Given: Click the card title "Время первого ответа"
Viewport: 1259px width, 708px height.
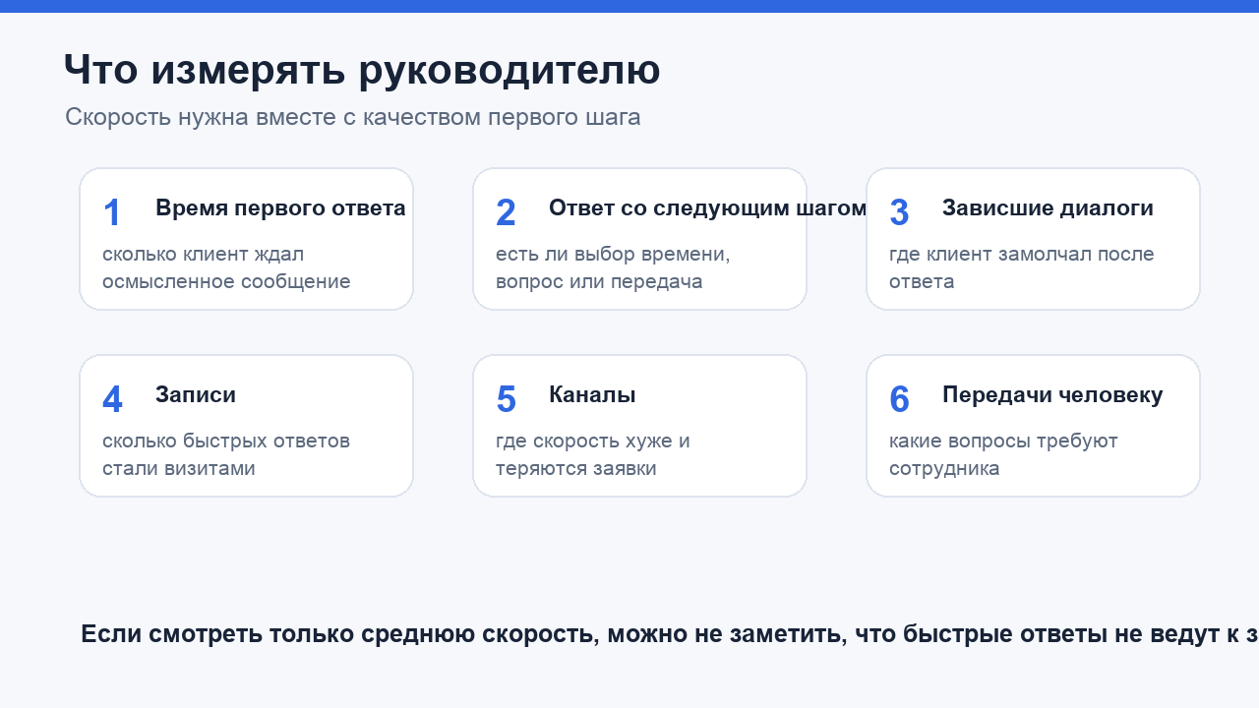Looking at the screenshot, I should click(x=280, y=208).
